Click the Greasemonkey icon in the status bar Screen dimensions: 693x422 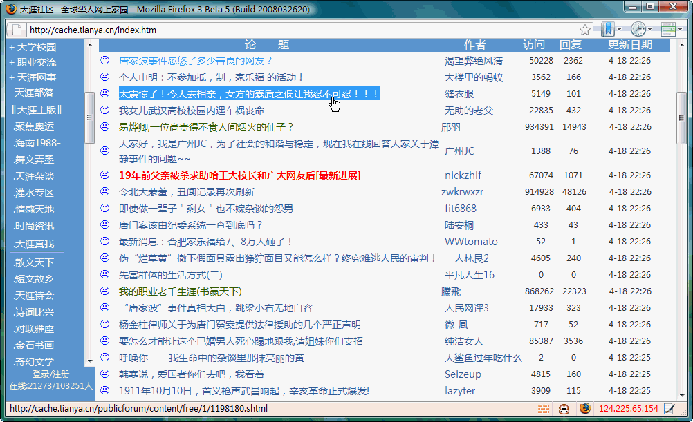click(564, 409)
